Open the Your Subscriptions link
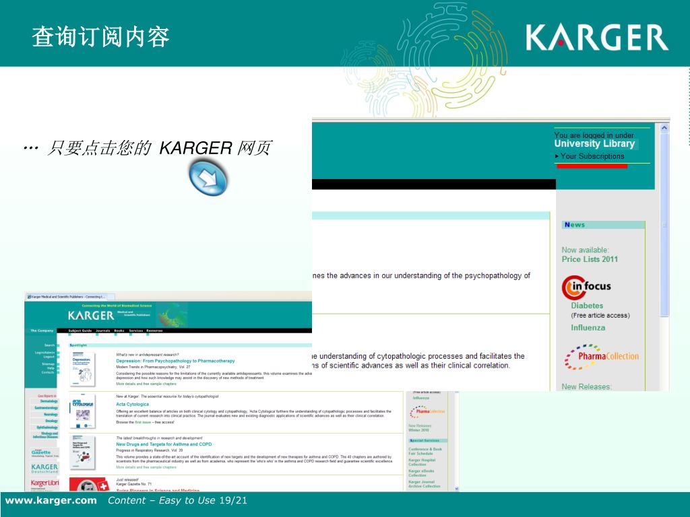The height and width of the screenshot is (517, 690). [x=592, y=156]
